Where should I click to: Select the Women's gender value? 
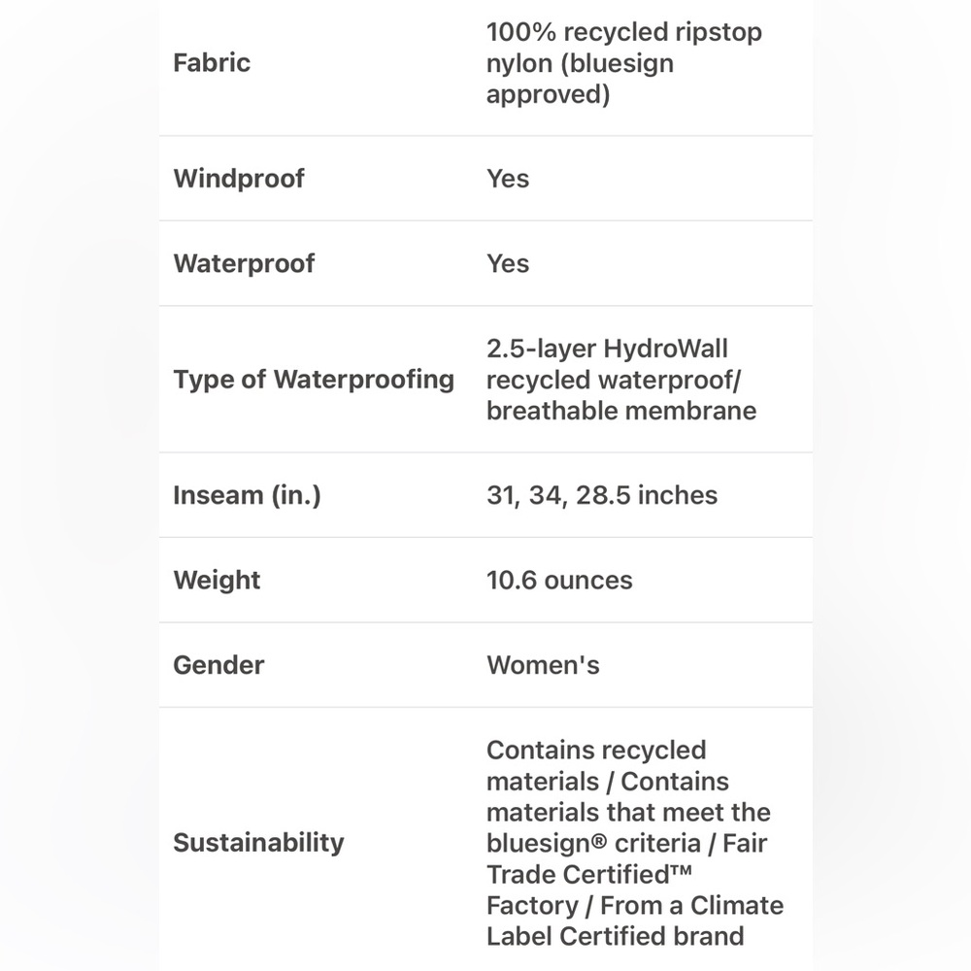pos(543,665)
